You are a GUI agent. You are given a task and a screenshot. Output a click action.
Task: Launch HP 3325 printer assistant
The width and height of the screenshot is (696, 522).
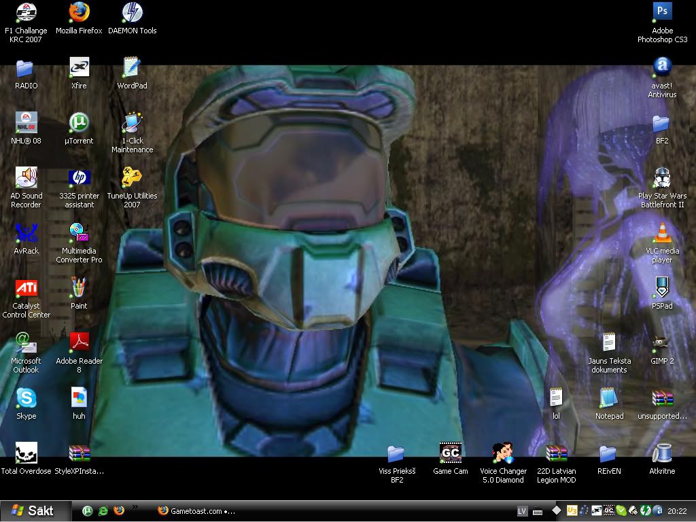(x=79, y=188)
